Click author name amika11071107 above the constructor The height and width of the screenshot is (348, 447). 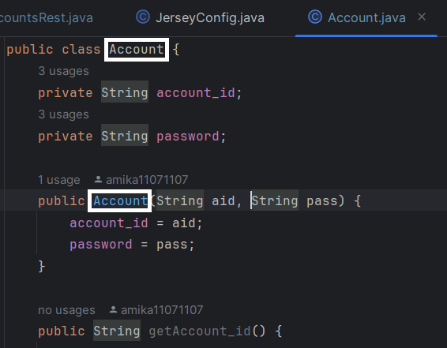(x=147, y=180)
